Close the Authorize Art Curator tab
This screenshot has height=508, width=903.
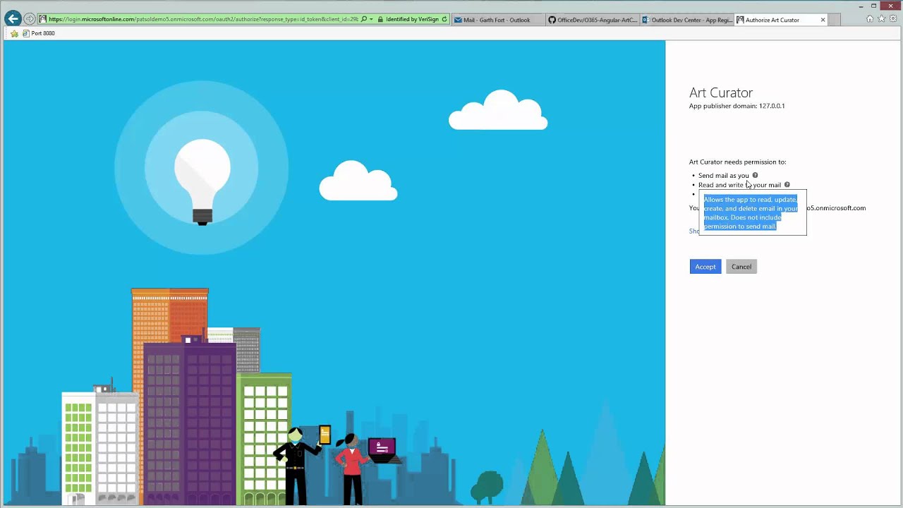coord(823,20)
